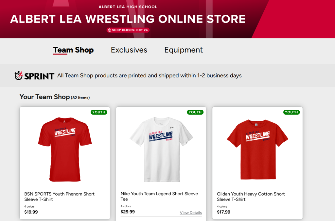Click the clock icon beside Shop Closes
The width and height of the screenshot is (335, 221).
point(109,30)
